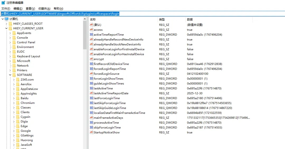The image size is (285, 149).
Task: Click the string icon of alreadyHandleRecordNewDeviceInfo
Action: (x=91, y=39)
